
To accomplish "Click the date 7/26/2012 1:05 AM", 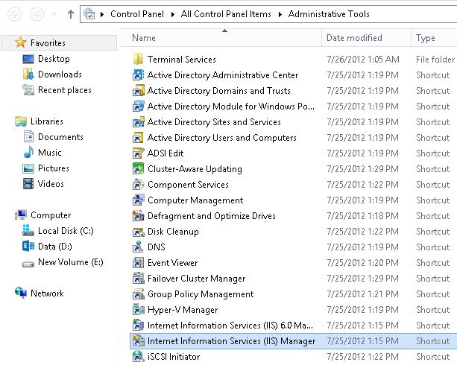I will click(x=363, y=59).
